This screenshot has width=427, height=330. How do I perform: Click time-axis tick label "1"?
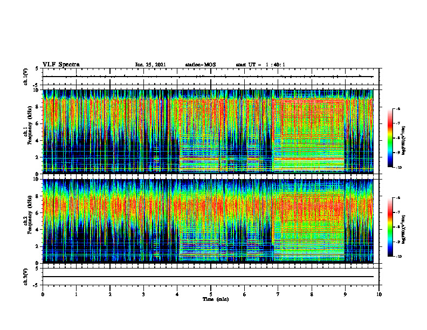(x=76, y=294)
